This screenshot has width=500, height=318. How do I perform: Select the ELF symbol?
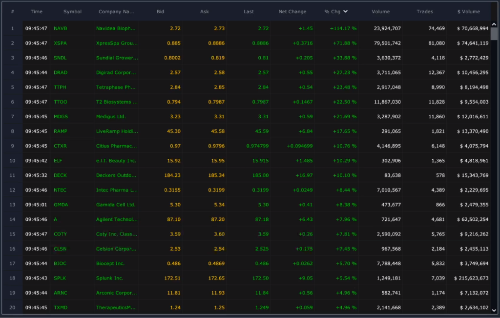pos(58,160)
